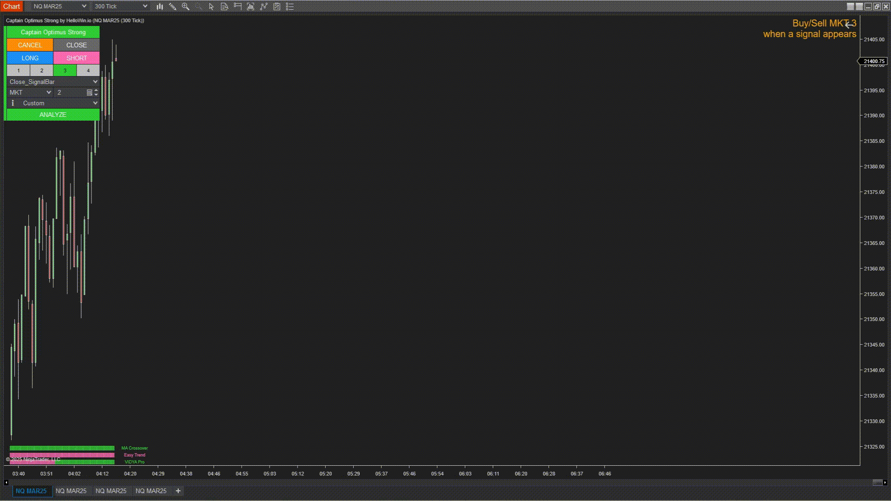This screenshot has width=891, height=501.
Task: Toggle quantity preset 3 button
Action: point(65,71)
